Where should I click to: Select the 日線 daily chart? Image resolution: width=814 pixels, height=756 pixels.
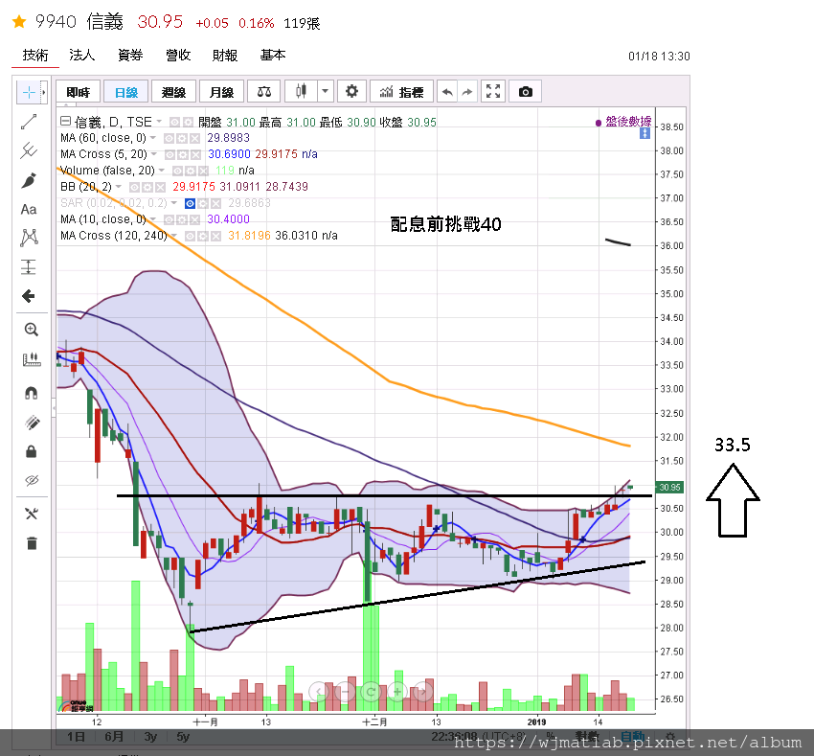click(126, 92)
